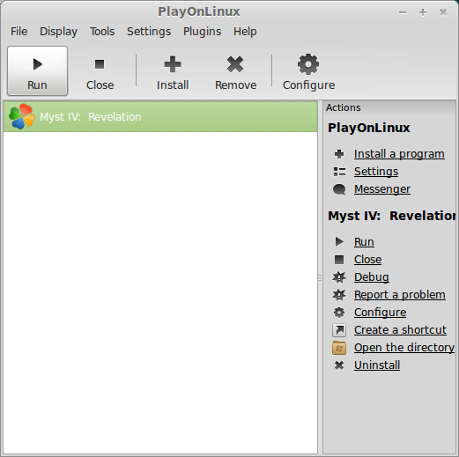Open the Display menu
This screenshot has width=459, height=457.
(x=58, y=32)
